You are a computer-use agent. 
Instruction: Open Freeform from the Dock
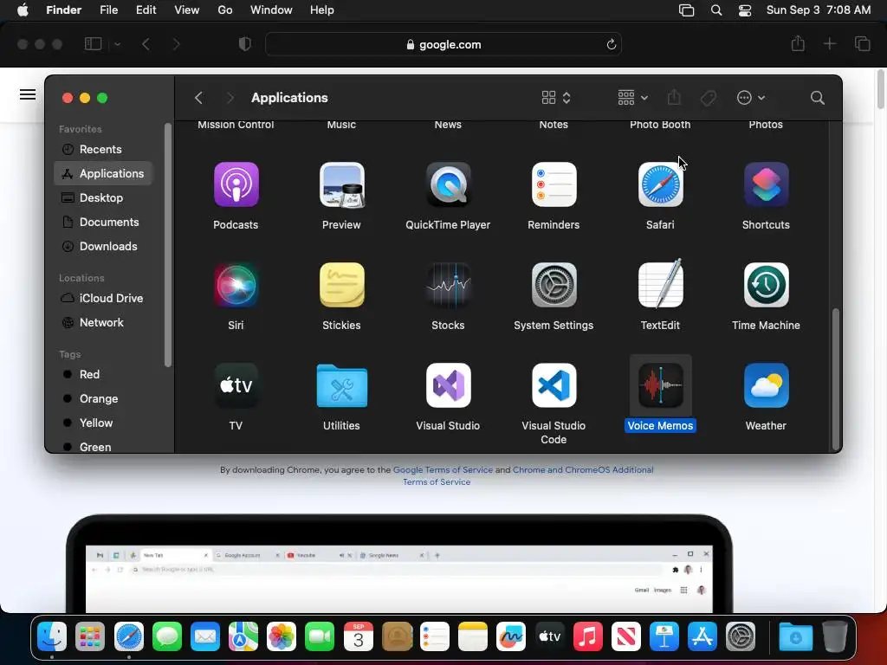[x=511, y=637]
